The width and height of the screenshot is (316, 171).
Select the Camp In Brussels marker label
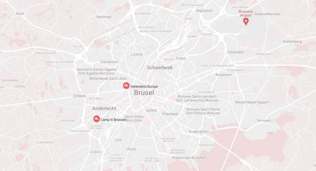click(x=114, y=120)
